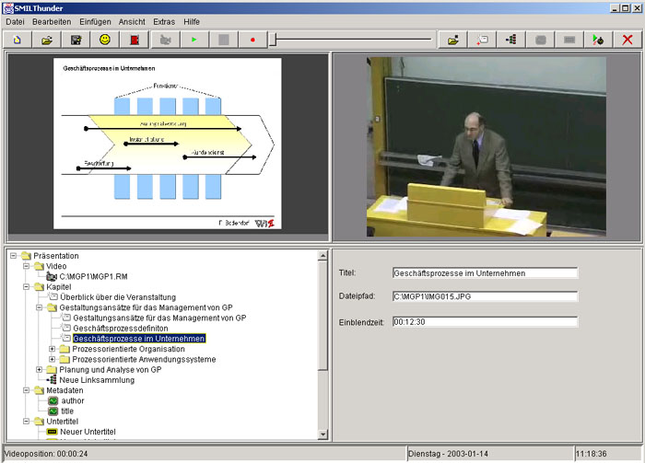Screen dimensions: 645x463
Task: Click the save floppy disk icon
Action: [x=76, y=40]
